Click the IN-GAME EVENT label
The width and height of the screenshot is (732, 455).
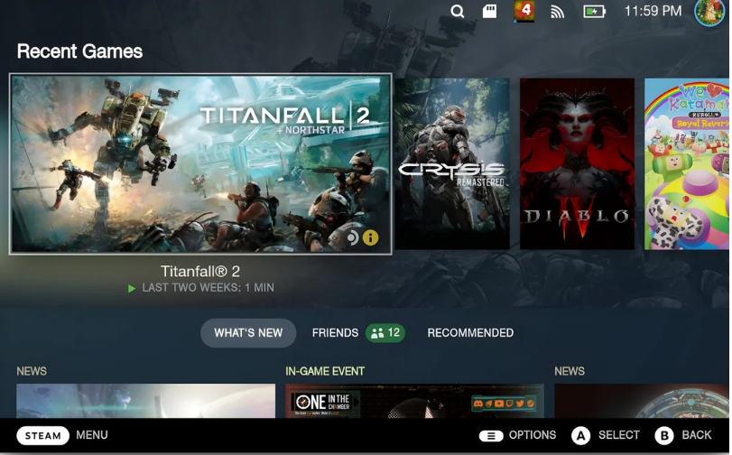pos(325,371)
